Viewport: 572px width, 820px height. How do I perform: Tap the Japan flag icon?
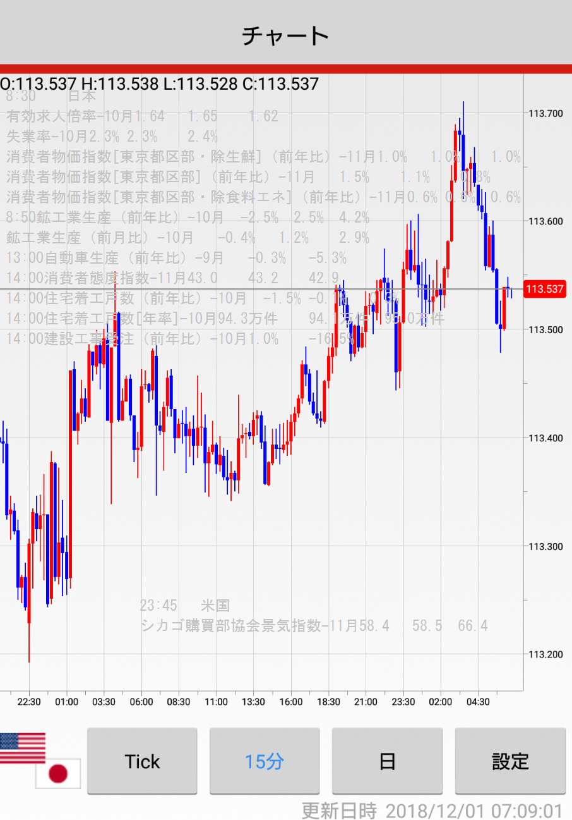58,773
